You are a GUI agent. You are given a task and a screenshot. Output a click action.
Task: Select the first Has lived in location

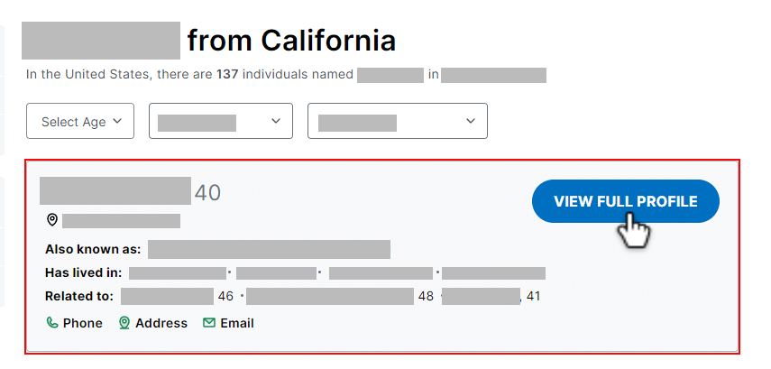click(x=178, y=273)
